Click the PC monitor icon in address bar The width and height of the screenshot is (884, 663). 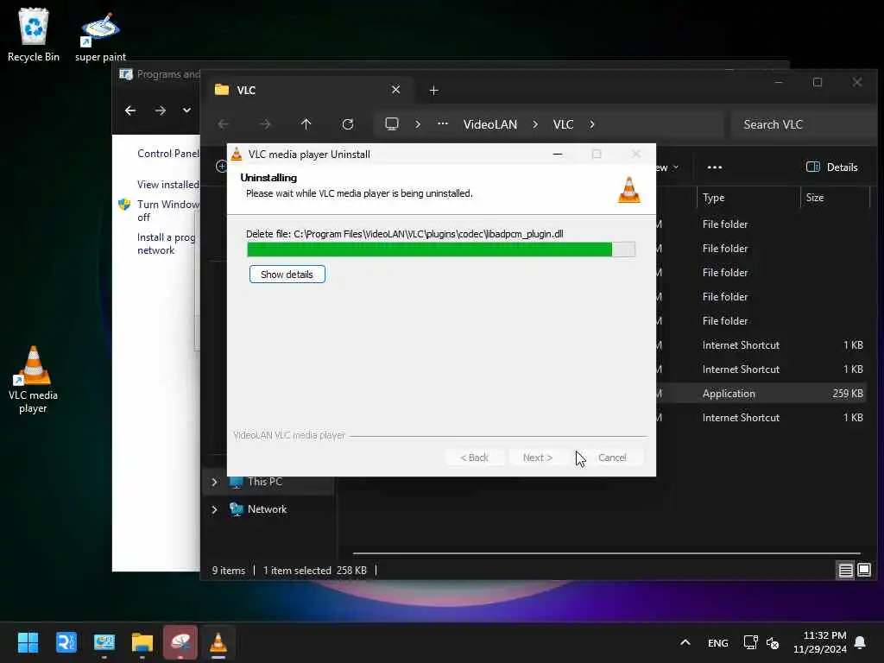click(392, 124)
